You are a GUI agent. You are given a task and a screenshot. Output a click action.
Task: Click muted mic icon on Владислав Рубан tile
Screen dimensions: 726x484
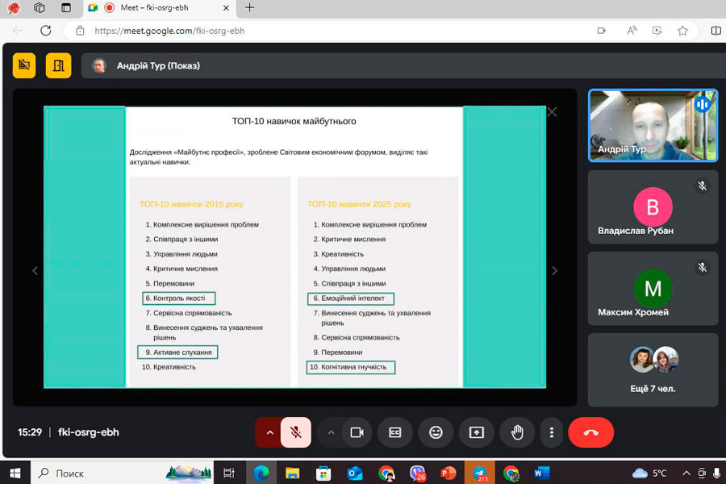click(703, 186)
